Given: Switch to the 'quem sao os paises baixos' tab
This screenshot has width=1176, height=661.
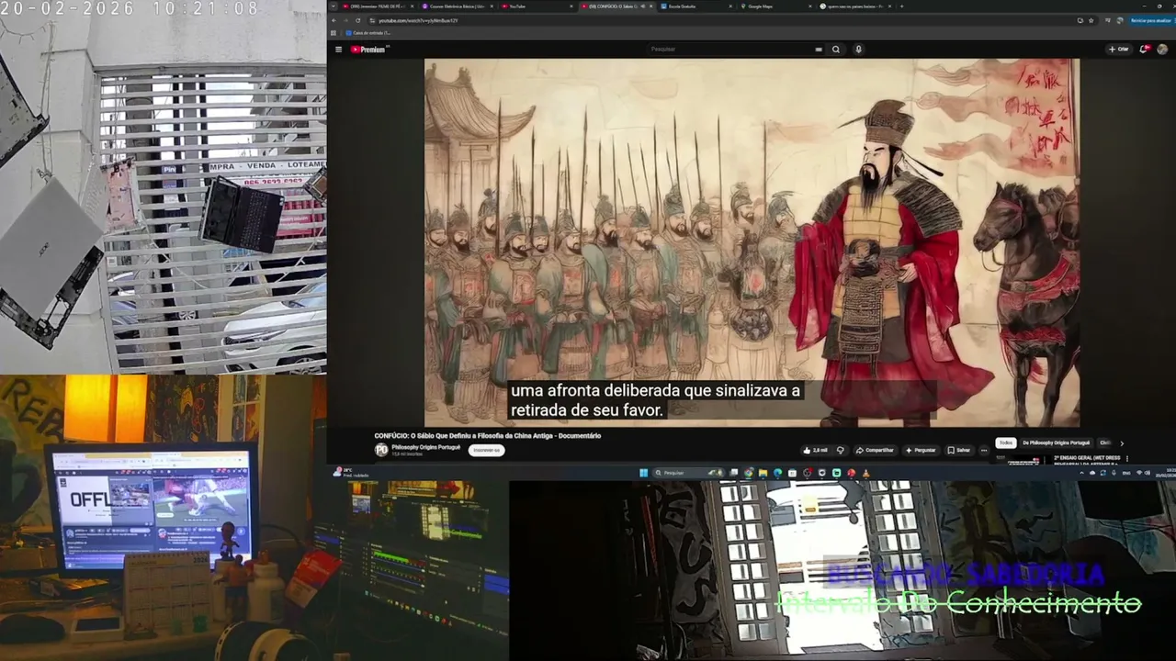Looking at the screenshot, I should coord(854,6).
